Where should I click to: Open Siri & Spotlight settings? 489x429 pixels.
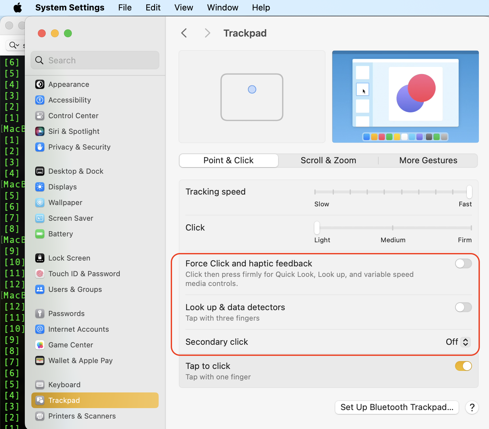click(x=74, y=131)
